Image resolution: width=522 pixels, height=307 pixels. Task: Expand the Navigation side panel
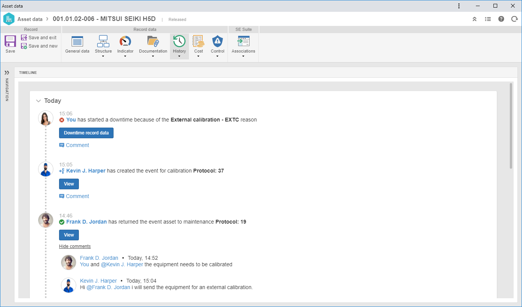coord(6,72)
